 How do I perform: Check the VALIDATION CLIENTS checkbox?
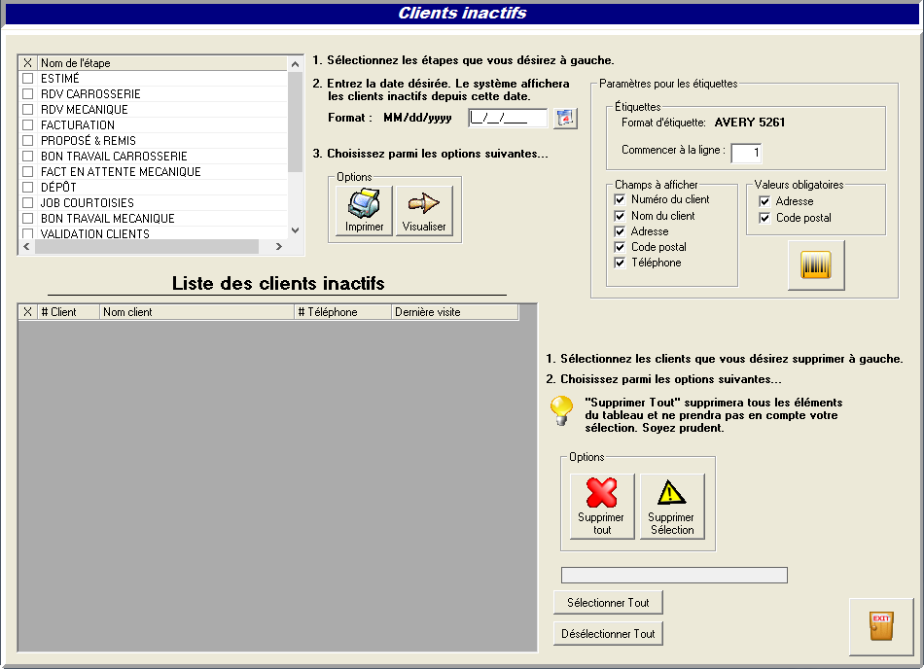[x=27, y=233]
